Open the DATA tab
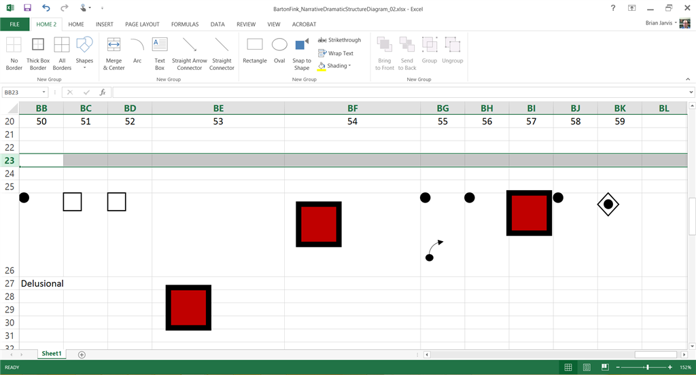Image resolution: width=696 pixels, height=375 pixels. click(217, 24)
